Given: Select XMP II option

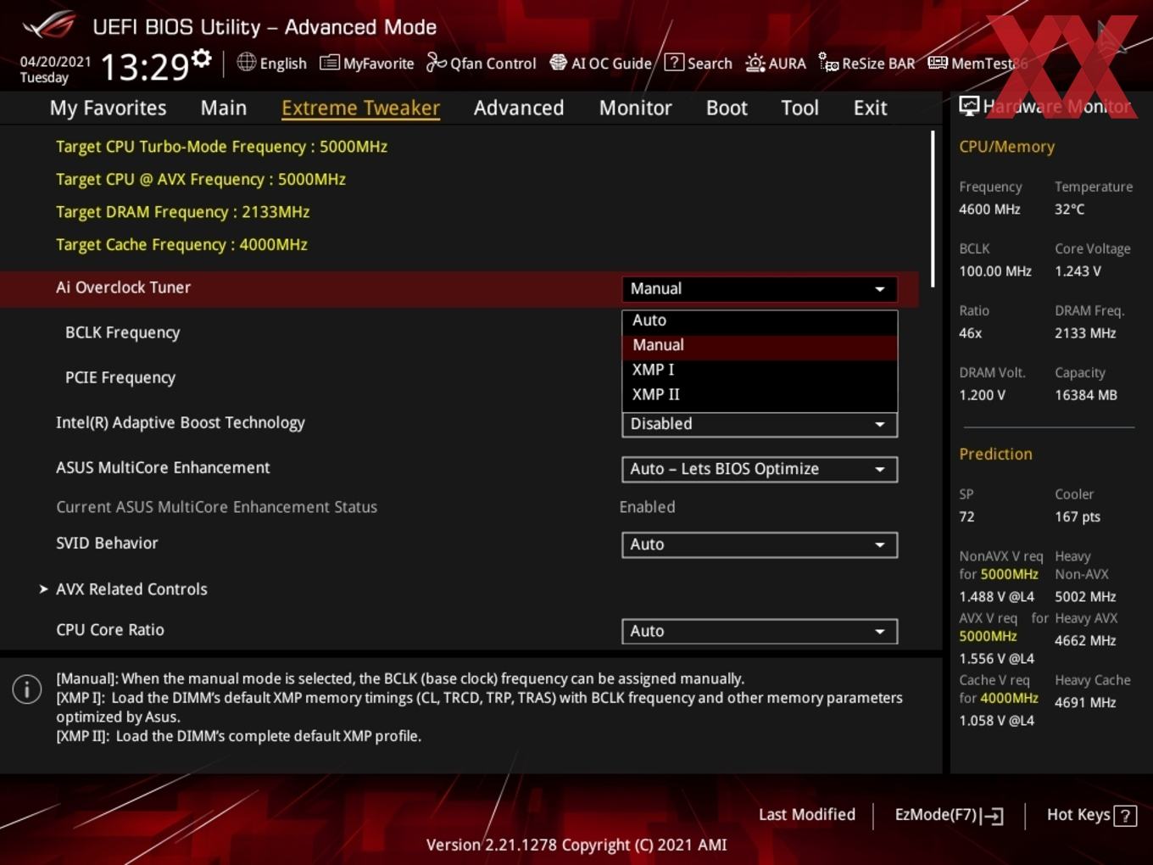Looking at the screenshot, I should [760, 394].
